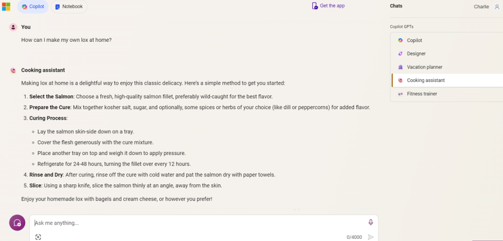Viewport: 503px width, 241px height.
Task: Select the Cooking assistant GPT
Action: click(425, 81)
